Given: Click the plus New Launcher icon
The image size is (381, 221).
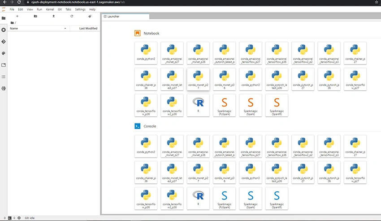Looking at the screenshot, I should (x=17, y=16).
